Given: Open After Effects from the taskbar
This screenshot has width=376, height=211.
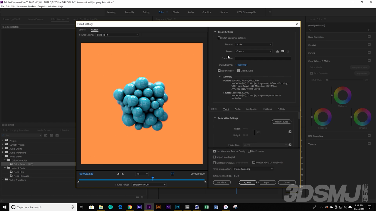Looking at the screenshot, I should pyautogui.click(x=168, y=207).
